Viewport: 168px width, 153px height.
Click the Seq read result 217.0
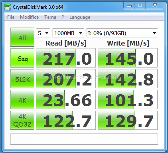coord(66,58)
